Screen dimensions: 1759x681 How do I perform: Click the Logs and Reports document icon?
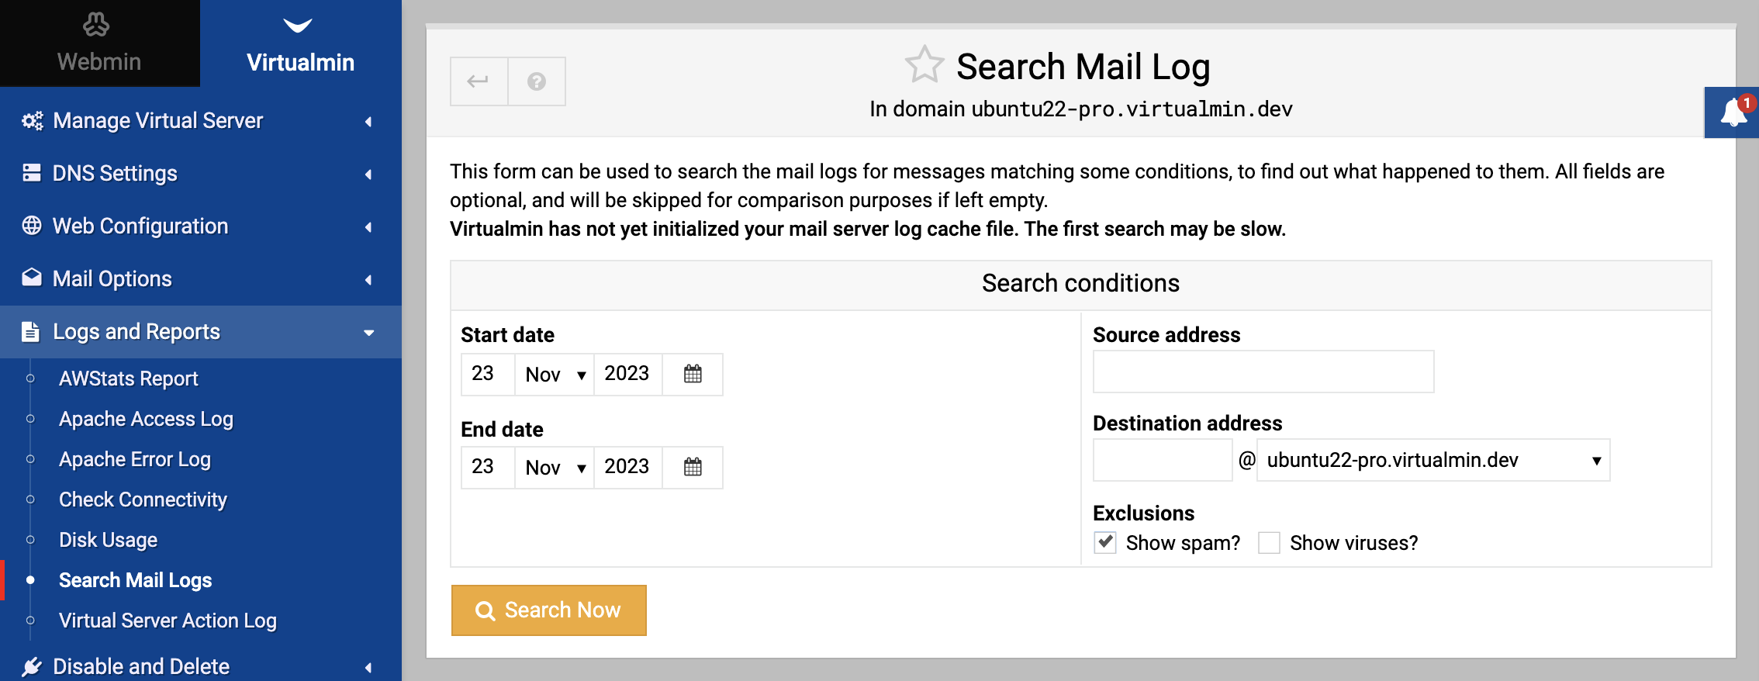tap(30, 331)
